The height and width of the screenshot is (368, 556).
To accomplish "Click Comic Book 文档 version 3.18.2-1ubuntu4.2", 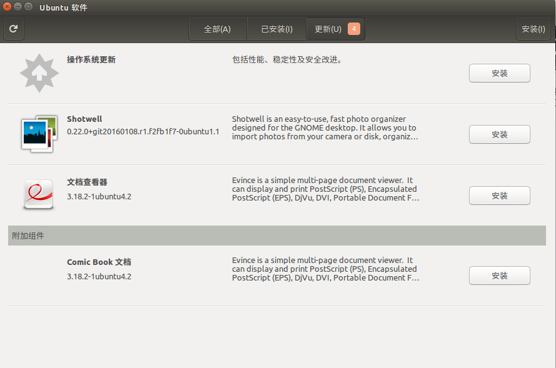I will [x=99, y=277].
